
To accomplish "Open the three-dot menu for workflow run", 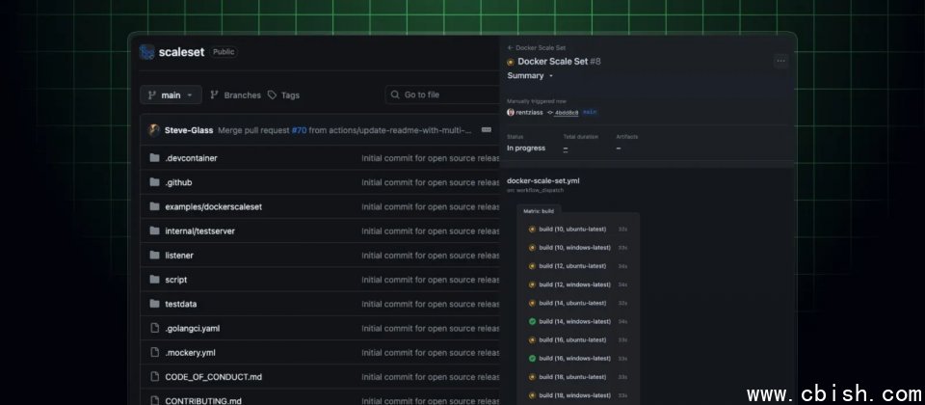I will pyautogui.click(x=780, y=61).
